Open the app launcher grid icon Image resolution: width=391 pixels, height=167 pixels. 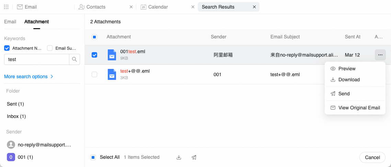pyautogui.click(x=7, y=7)
